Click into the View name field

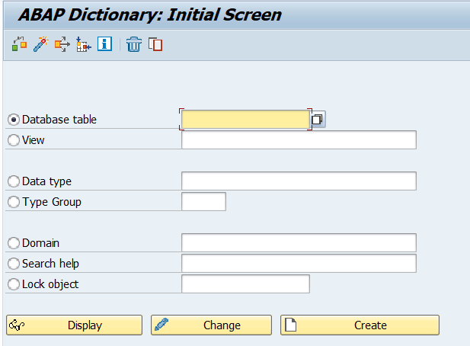point(299,139)
